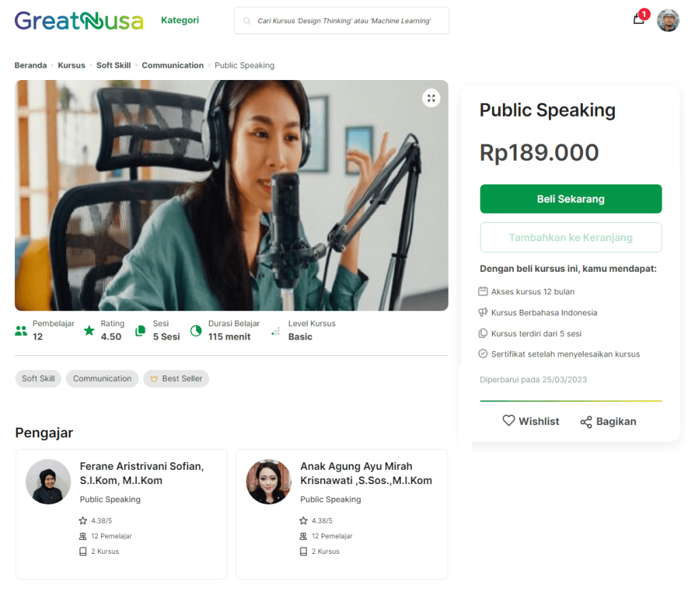
Task: Open Ferane Aristrivani Sofian instructor photo
Action: tap(48, 481)
